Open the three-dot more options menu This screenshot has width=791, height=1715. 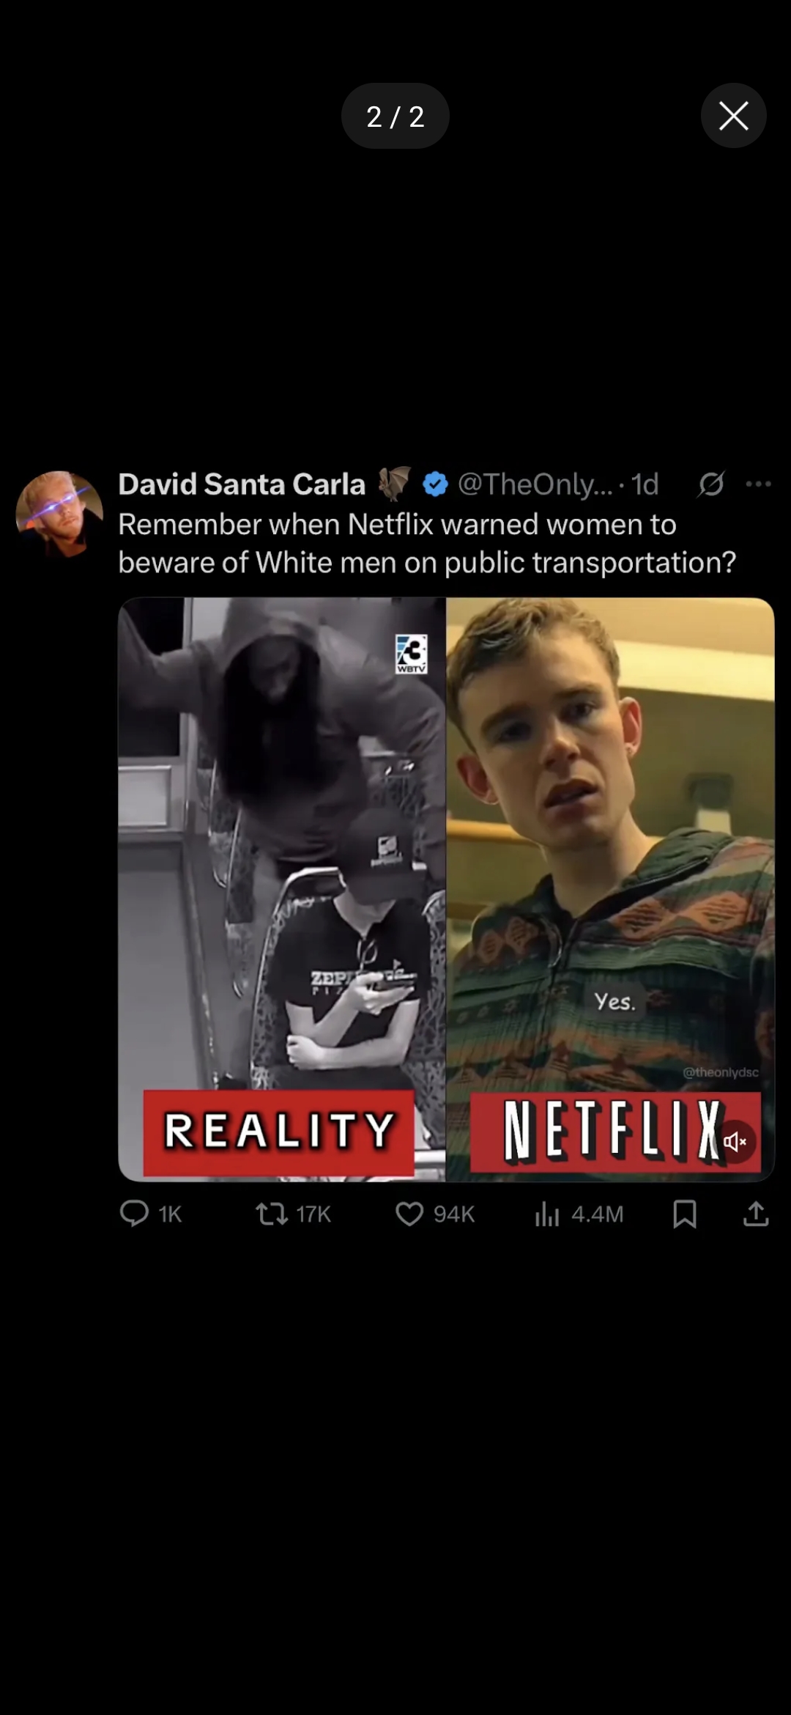click(x=758, y=484)
